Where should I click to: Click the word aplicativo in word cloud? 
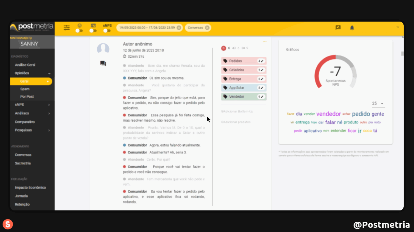(x=313, y=131)
